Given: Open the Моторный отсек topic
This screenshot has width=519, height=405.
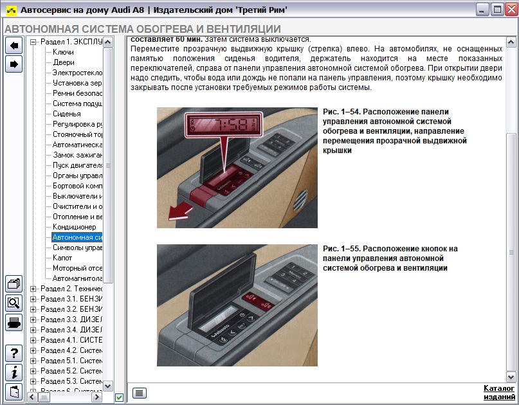Looking at the screenshot, I should pos(77,268).
